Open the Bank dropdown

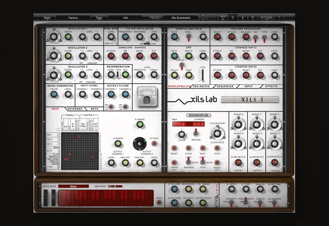pyautogui.click(x=47, y=18)
